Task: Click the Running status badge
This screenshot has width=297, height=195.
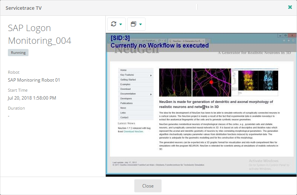Action: (x=18, y=52)
